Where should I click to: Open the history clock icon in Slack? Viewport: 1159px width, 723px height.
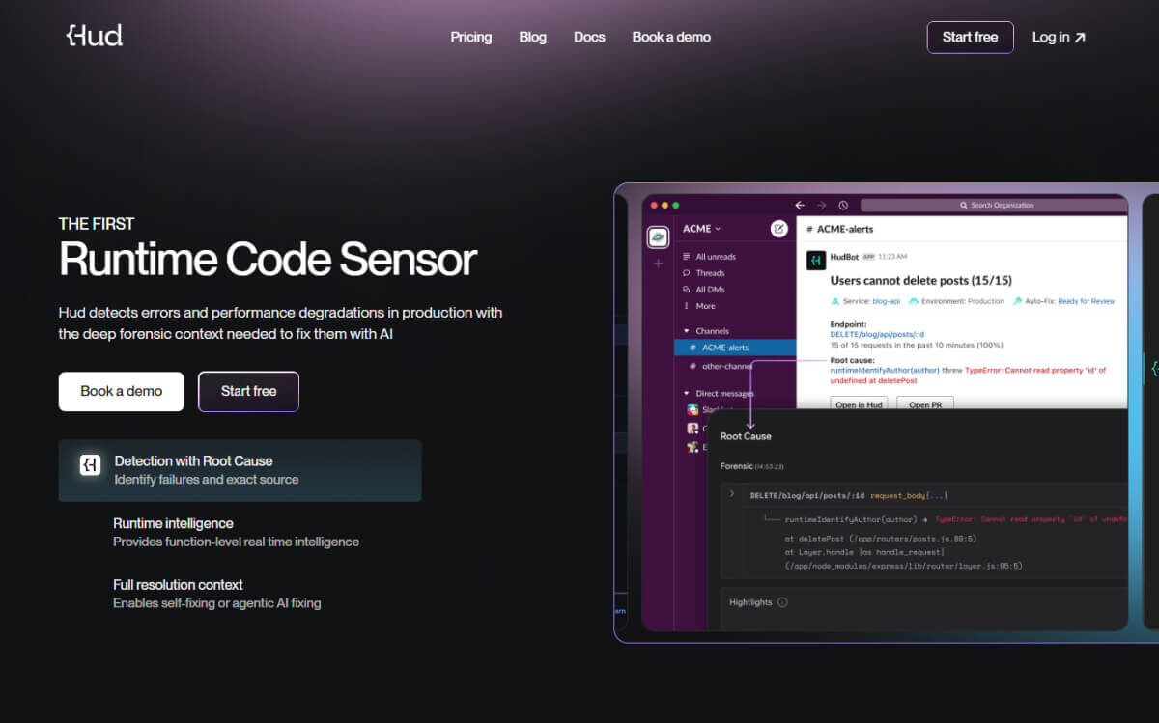[x=843, y=206]
